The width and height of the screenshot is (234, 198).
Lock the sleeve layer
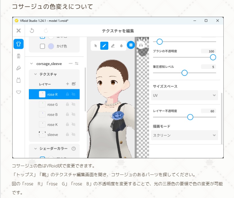tap(67, 134)
